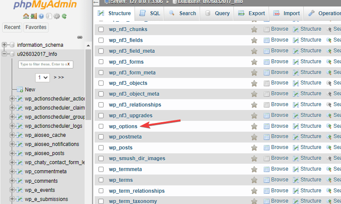Check the wp_nf3_form_meta checkbox

101,72
